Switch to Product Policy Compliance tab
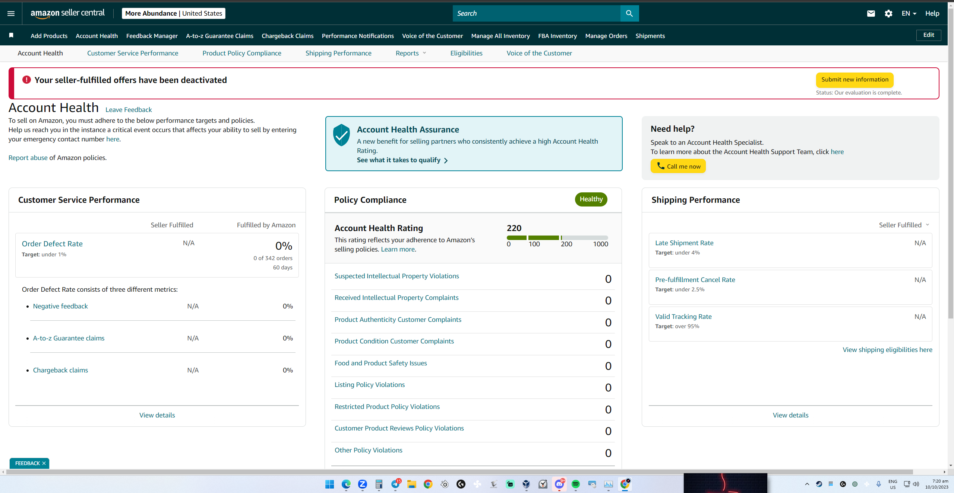The width and height of the screenshot is (954, 493). click(x=242, y=53)
